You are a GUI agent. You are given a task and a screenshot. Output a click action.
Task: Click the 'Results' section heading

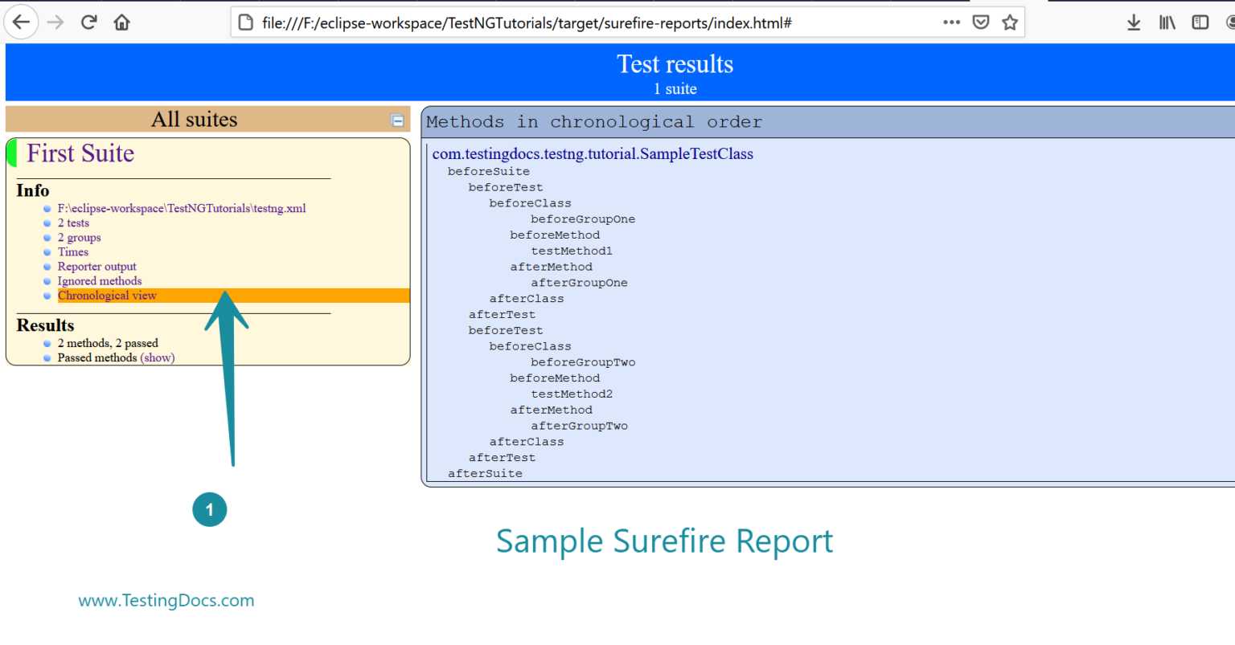click(45, 325)
